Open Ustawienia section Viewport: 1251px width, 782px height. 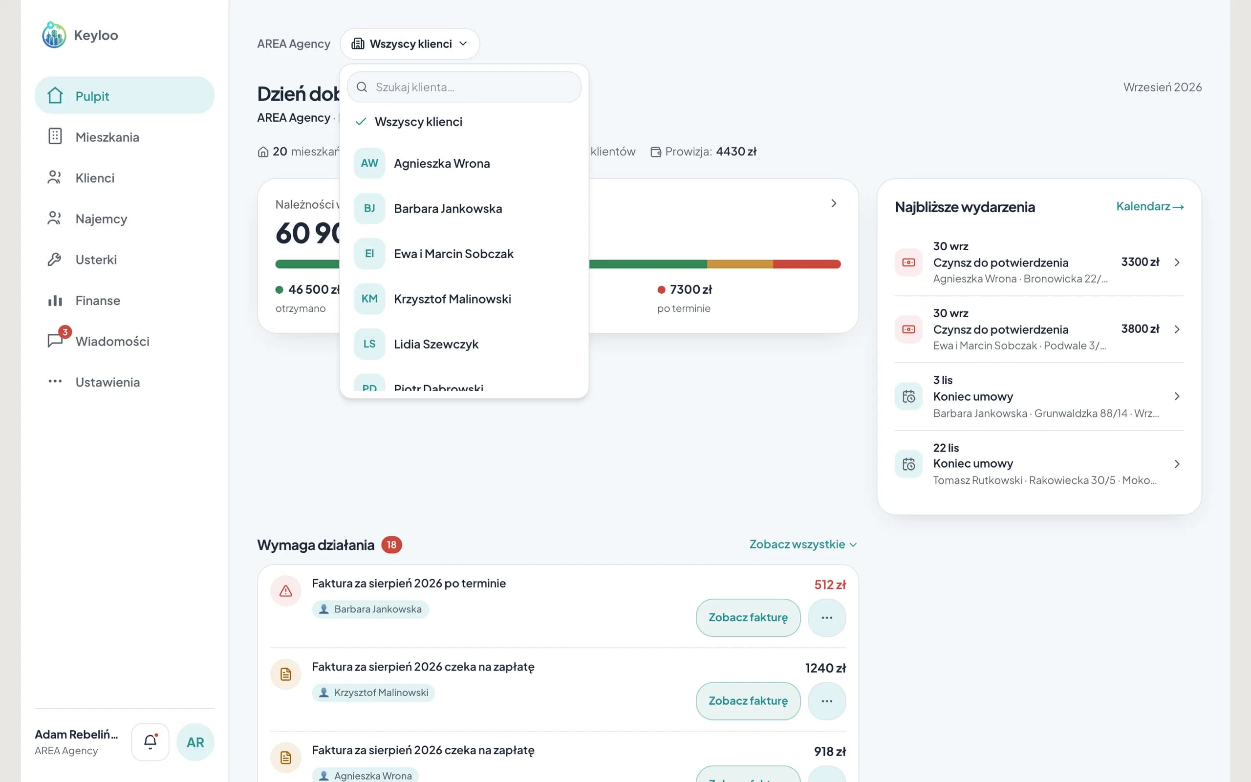point(125,382)
